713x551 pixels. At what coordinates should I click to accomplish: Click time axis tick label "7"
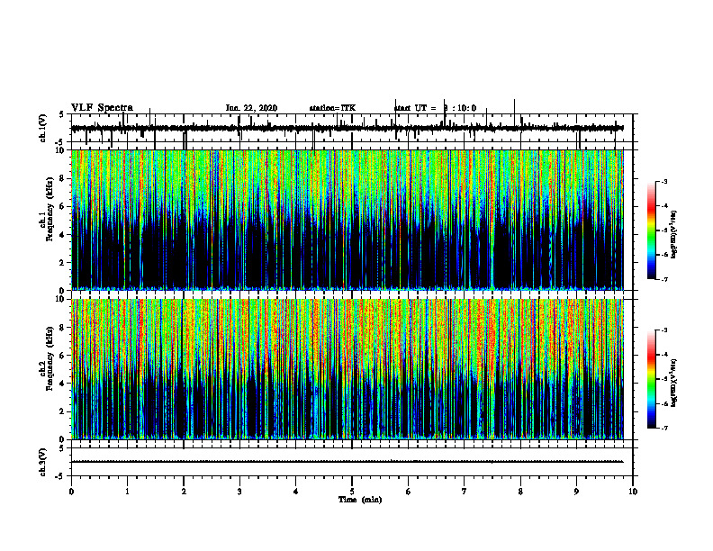tap(465, 492)
